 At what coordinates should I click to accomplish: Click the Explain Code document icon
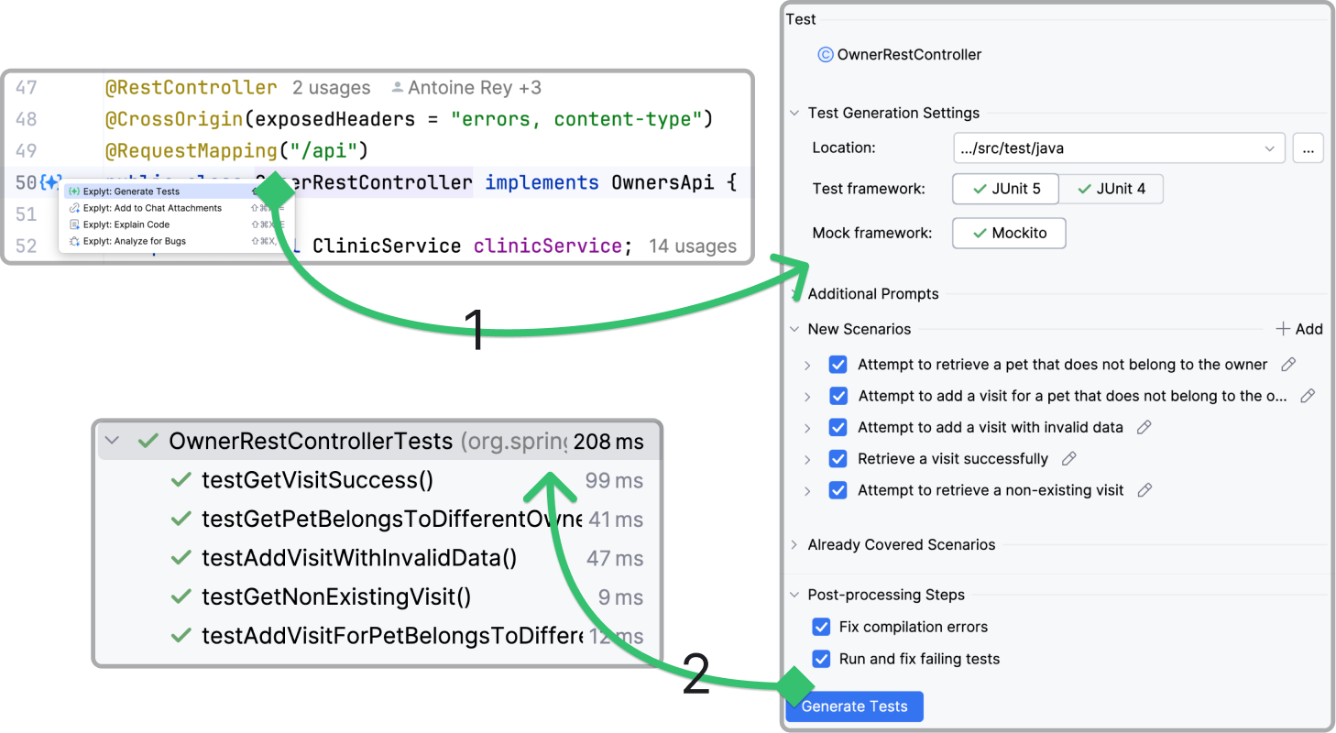click(x=74, y=224)
